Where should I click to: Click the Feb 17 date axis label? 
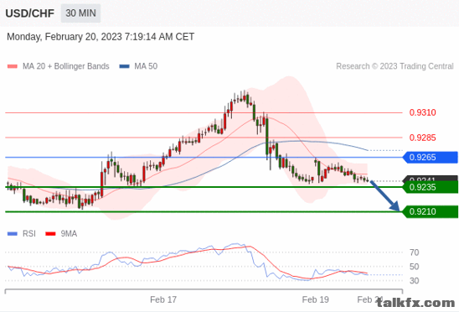click(x=163, y=299)
